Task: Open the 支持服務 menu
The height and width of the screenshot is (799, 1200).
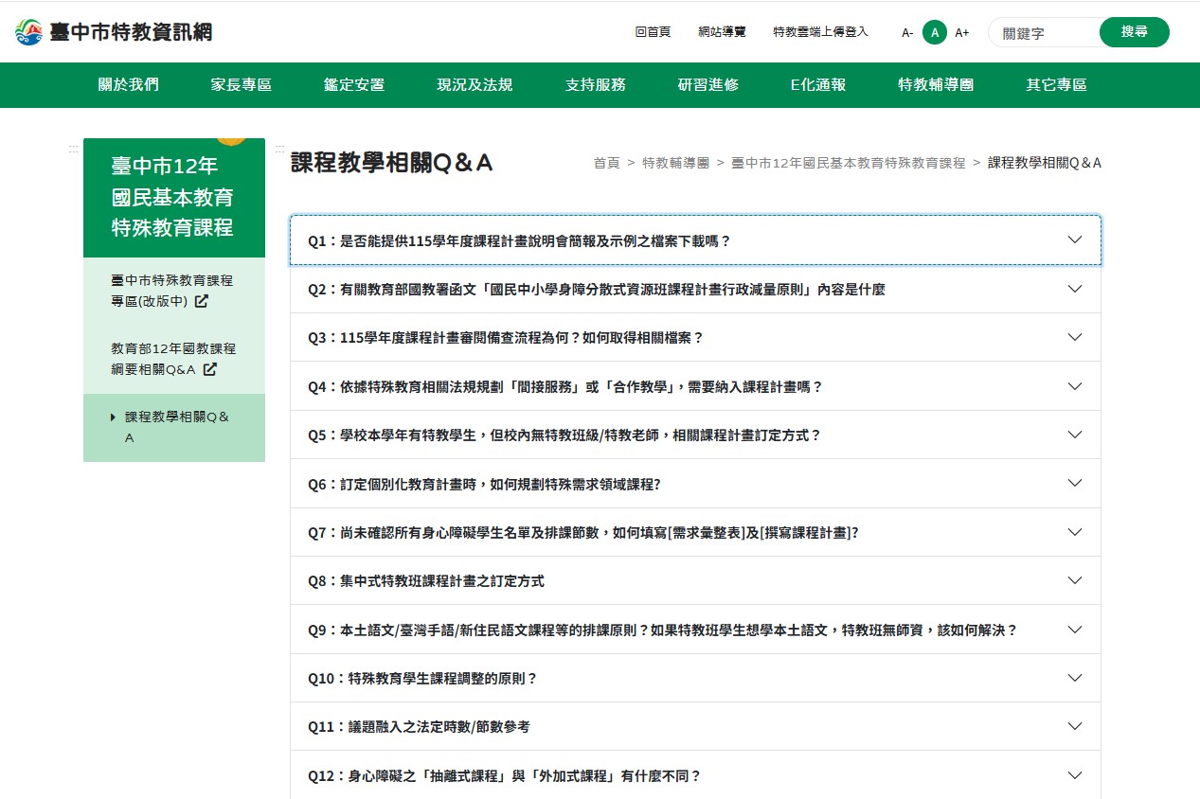Action: (596, 85)
